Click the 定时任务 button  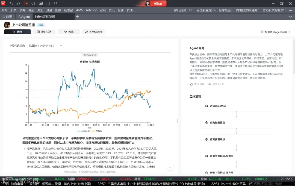tap(45, 32)
